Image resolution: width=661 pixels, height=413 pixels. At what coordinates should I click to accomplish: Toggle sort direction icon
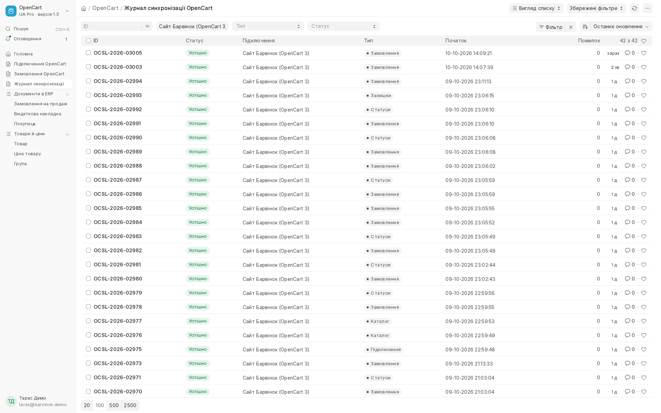pyautogui.click(x=585, y=27)
